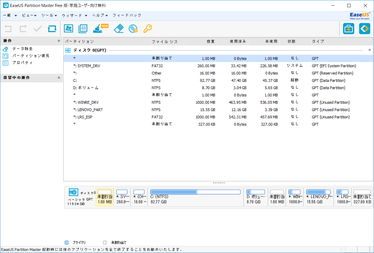Image resolution: width=374 pixels, height=253 pixels.
Task: Click the blue diamond icon top right
Action: [x=365, y=28]
